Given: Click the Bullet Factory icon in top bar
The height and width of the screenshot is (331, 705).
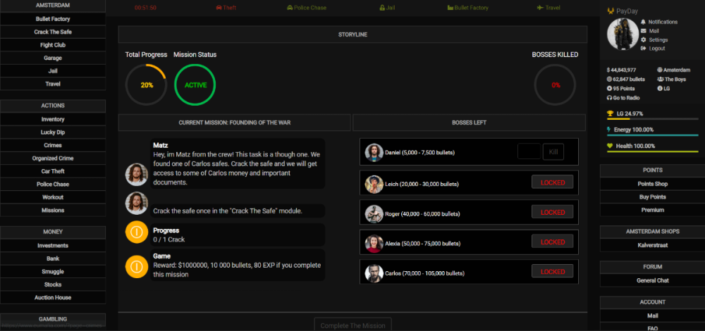Looking at the screenshot, I should pyautogui.click(x=450, y=8).
